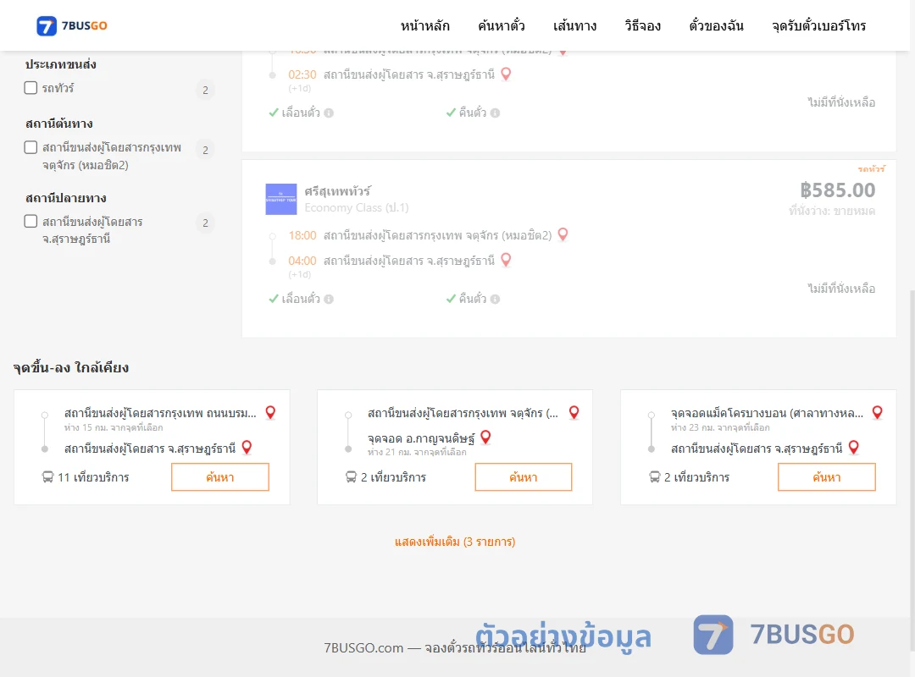
Task: Open หน้าหลัก menu item
Action: [x=424, y=25]
